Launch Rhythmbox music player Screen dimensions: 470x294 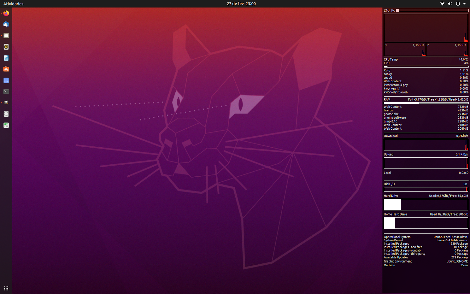coord(6,47)
